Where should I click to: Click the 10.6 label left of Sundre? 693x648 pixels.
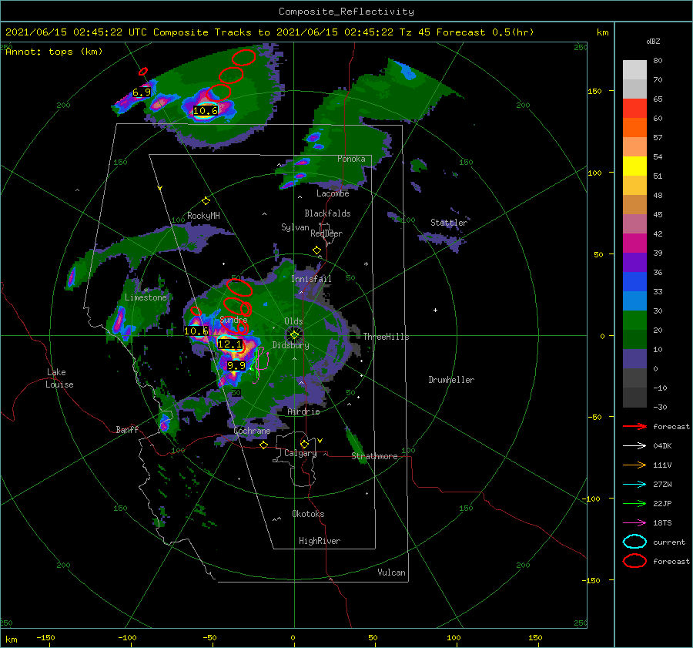[196, 331]
